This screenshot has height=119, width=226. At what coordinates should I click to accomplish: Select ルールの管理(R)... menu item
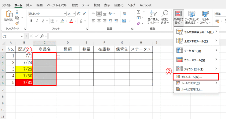[x=196, y=89]
